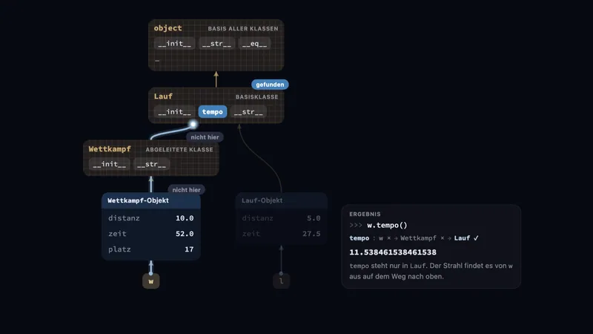Screen dimensions: 593x334
Task: Click the explanation text 'tempo steht nur in Lauf'
Action: pos(388,266)
